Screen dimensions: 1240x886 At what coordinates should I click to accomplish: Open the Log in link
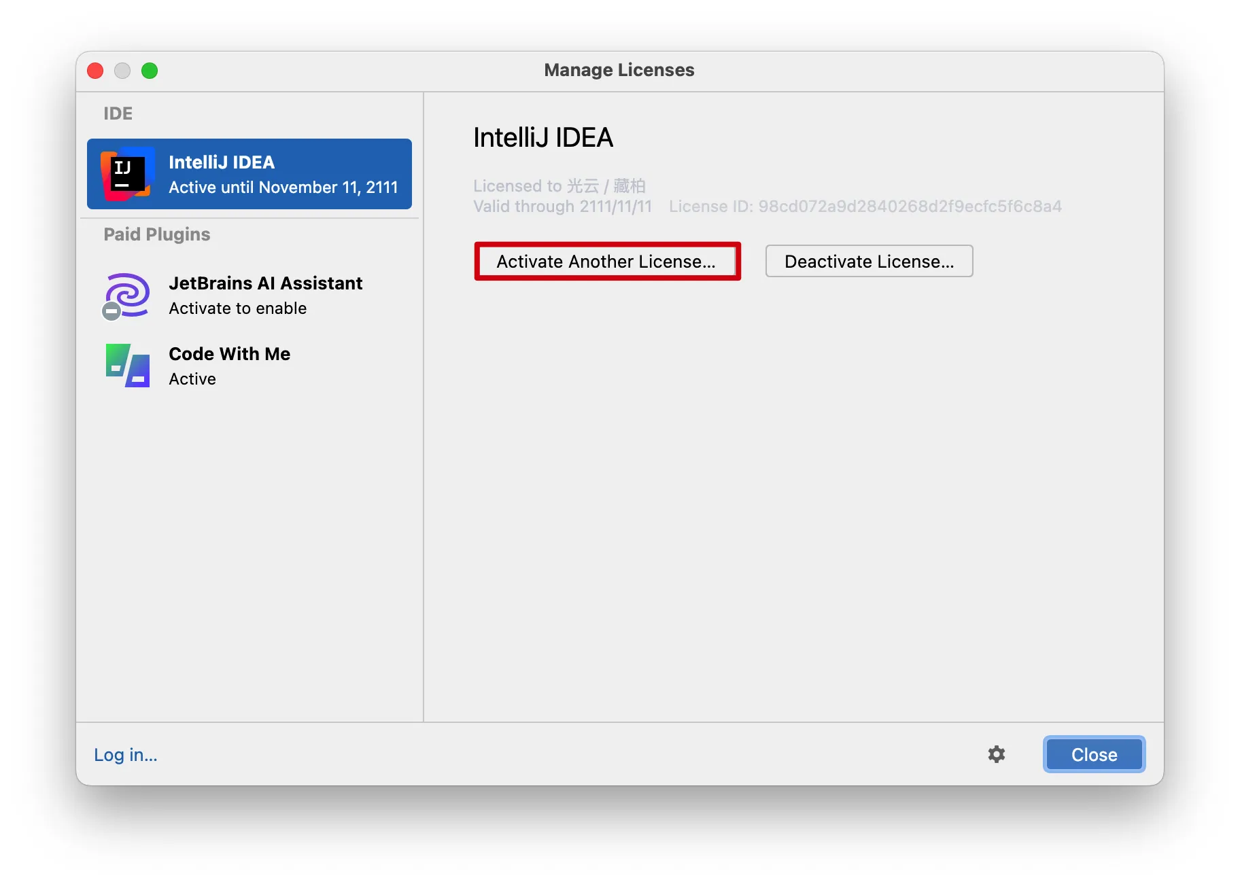point(126,755)
